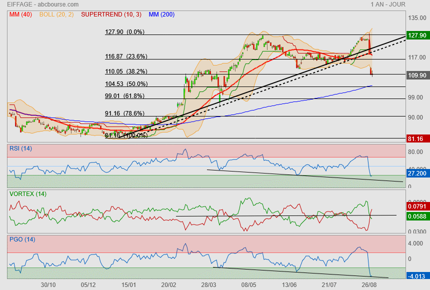The image size is (430, 290).
Task: Open the 1 AN - JOUR period label
Action: pos(387,4)
